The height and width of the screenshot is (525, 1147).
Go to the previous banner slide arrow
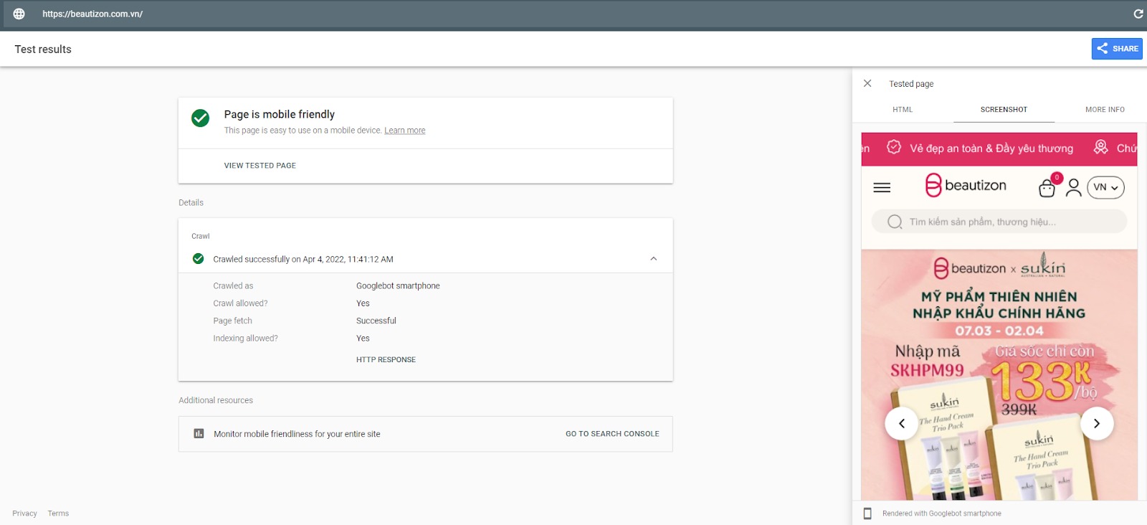click(902, 423)
